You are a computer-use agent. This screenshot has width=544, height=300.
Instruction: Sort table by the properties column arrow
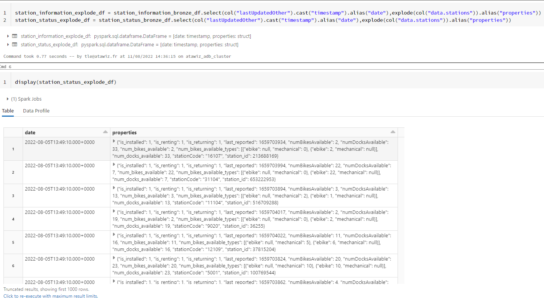[393, 132]
